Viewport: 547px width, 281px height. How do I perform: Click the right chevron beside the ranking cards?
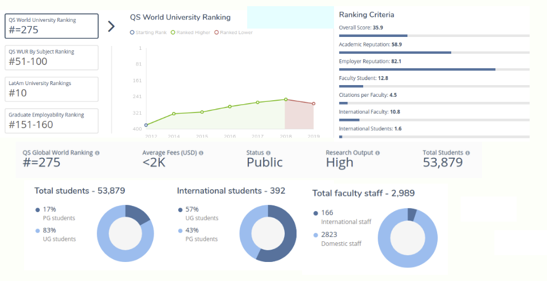pyautogui.click(x=111, y=26)
